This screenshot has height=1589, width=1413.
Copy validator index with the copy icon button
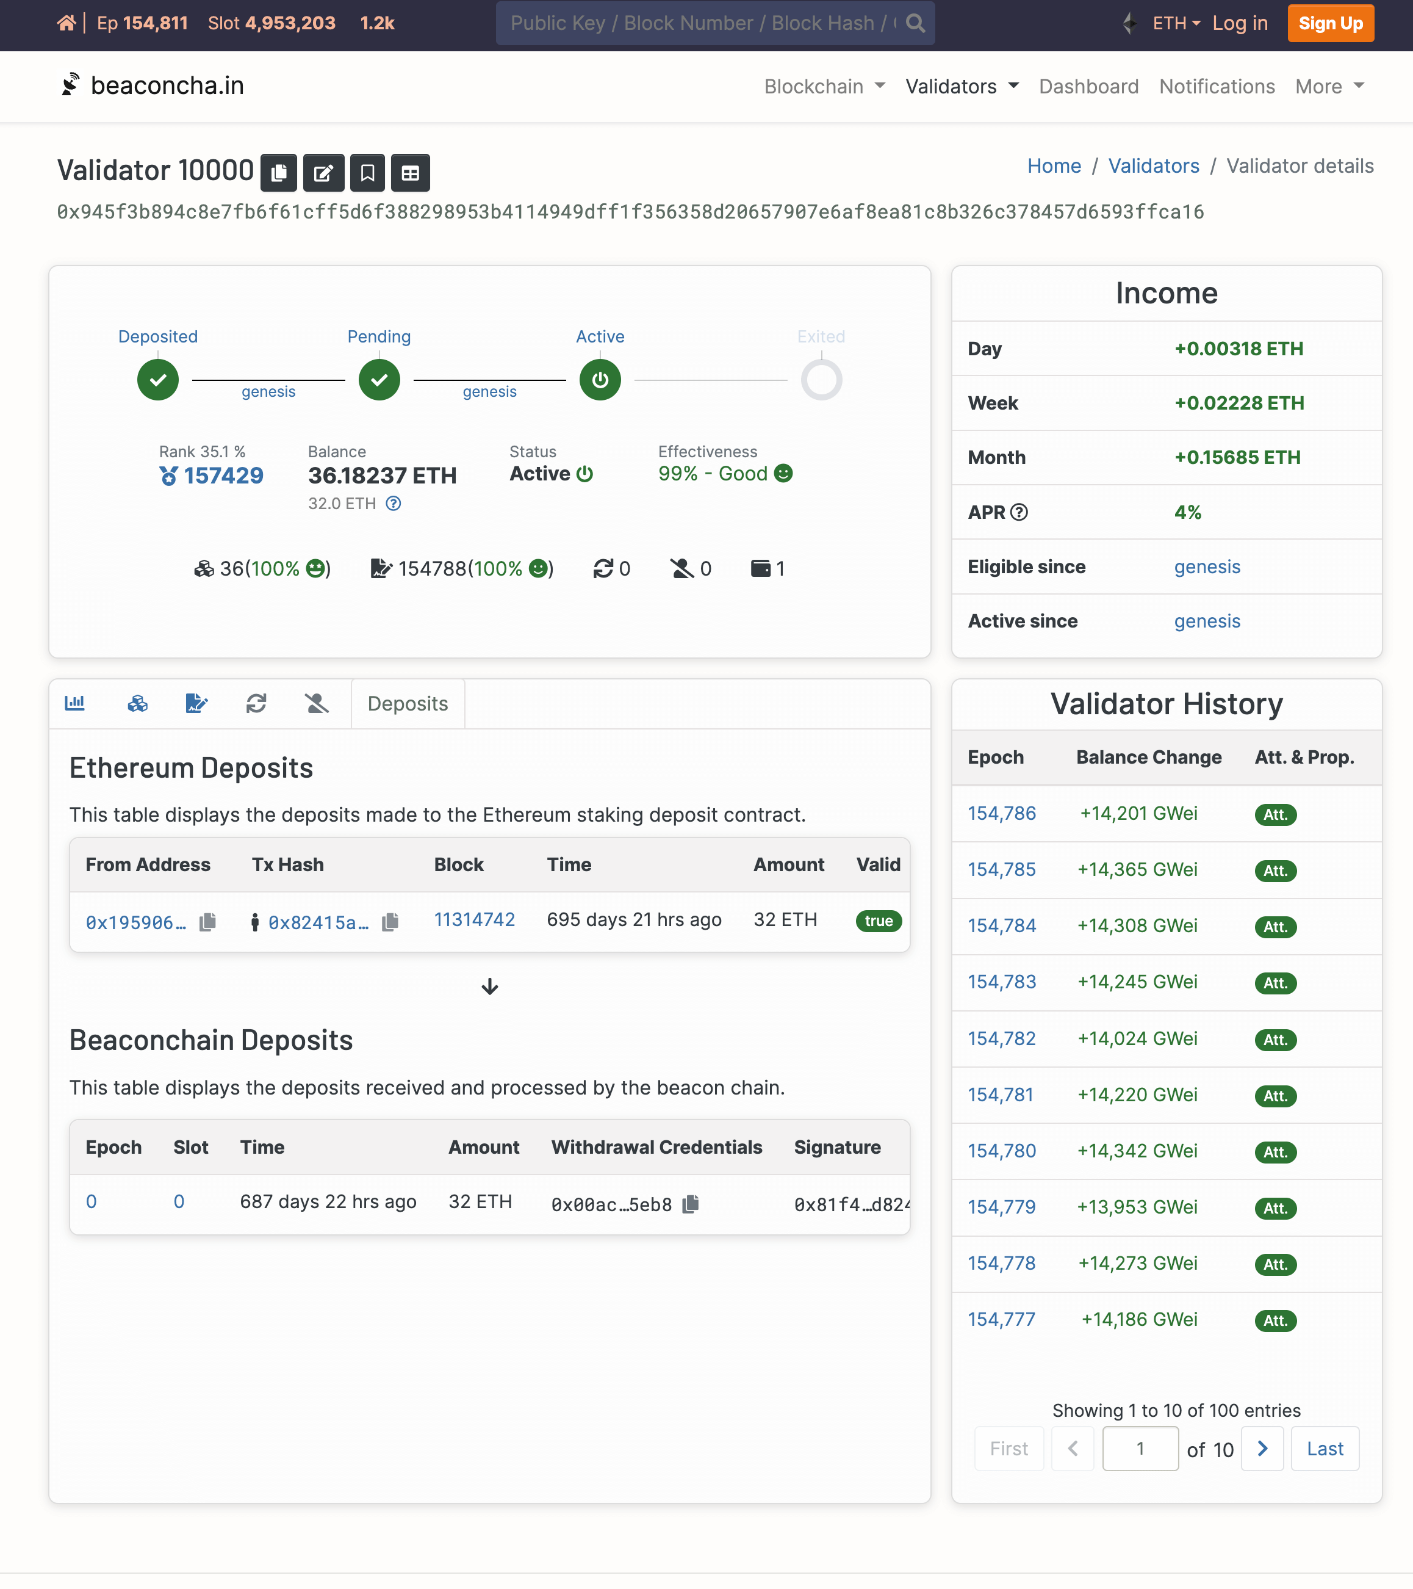pos(279,173)
